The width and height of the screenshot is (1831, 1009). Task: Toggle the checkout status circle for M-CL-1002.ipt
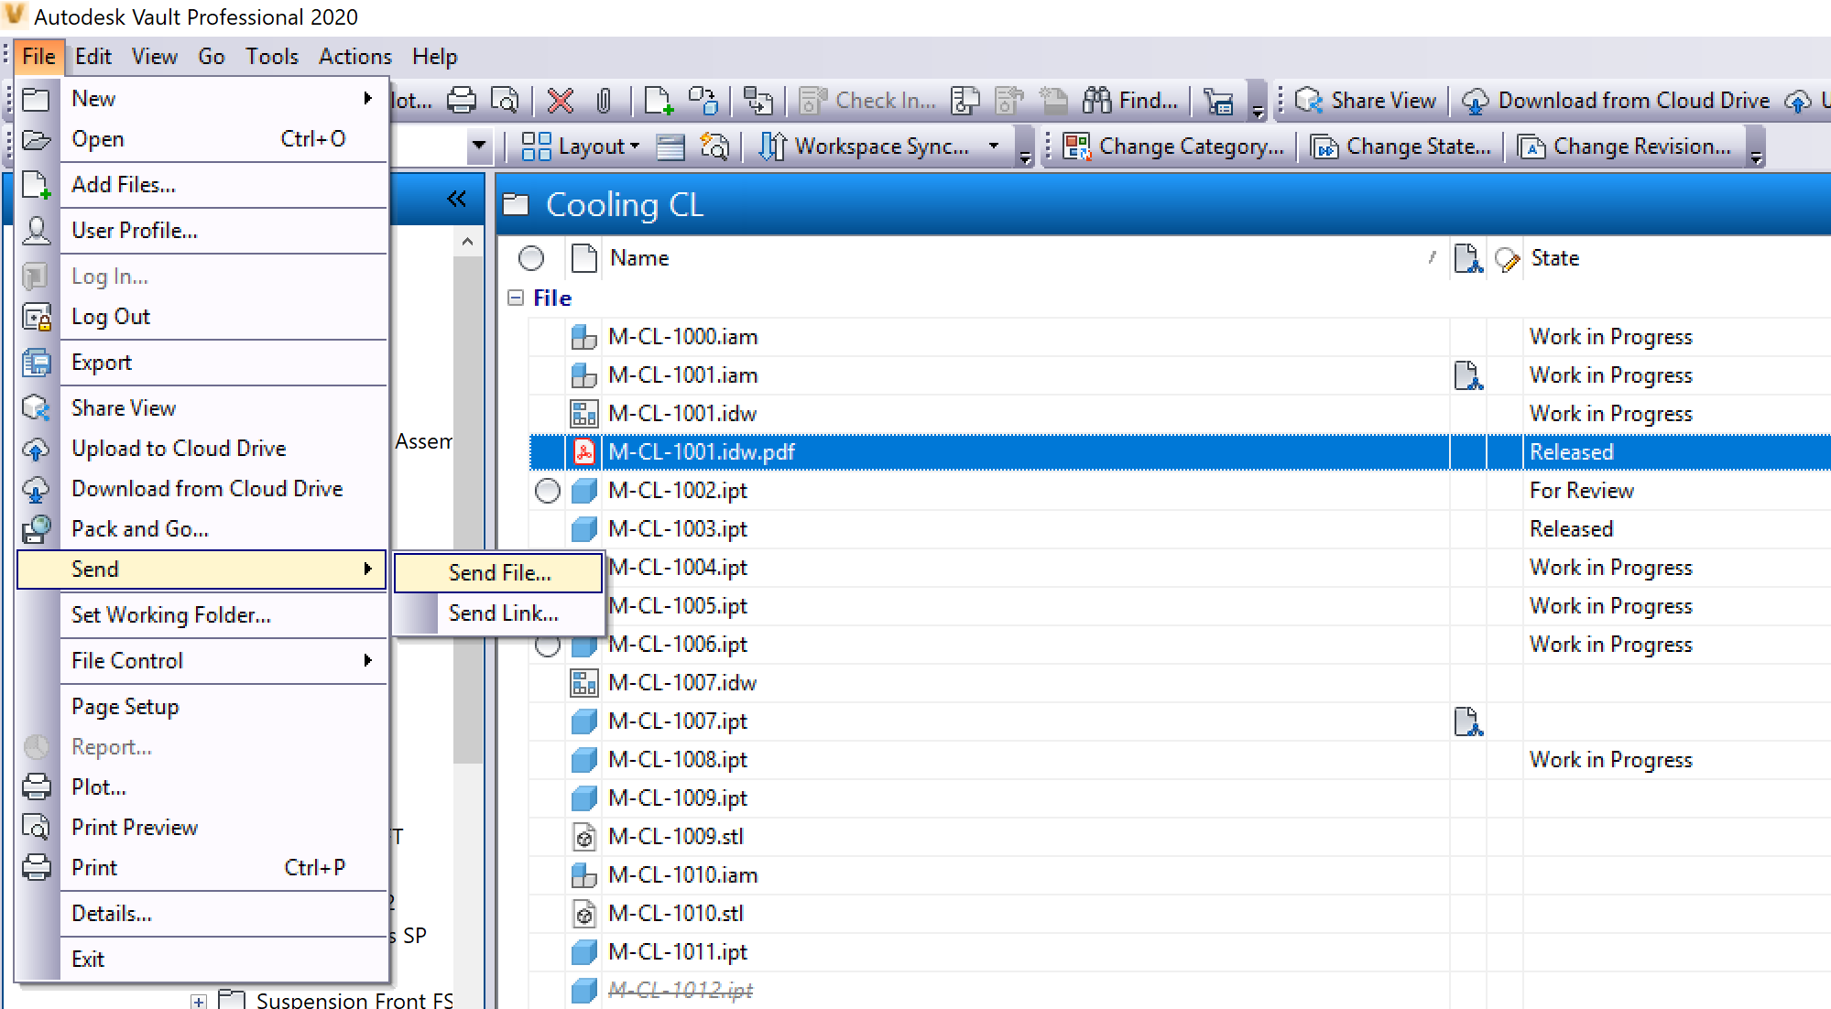pos(548,491)
